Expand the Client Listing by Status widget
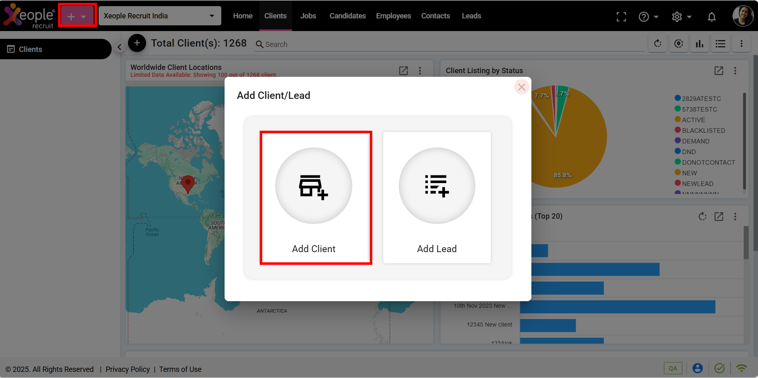This screenshot has height=378, width=758. coord(719,71)
